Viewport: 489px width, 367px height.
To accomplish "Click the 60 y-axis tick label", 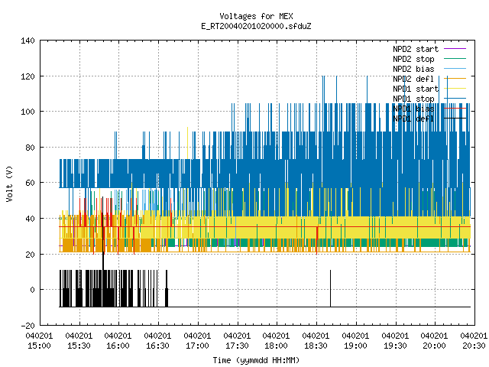I will coord(31,183).
